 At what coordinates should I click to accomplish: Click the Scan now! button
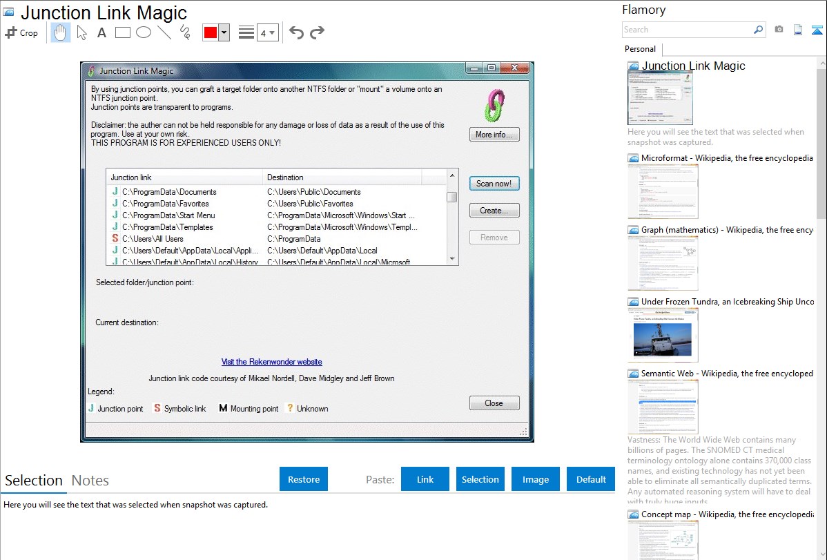(x=494, y=184)
